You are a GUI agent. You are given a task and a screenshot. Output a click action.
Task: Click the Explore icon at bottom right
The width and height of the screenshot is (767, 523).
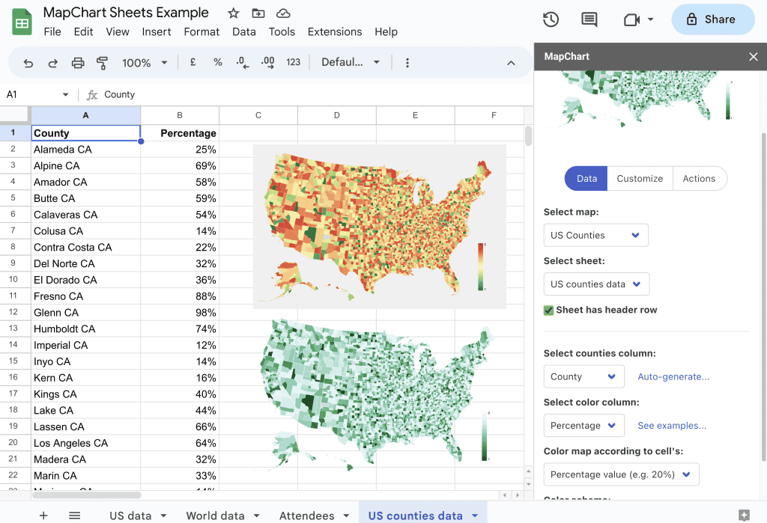click(744, 515)
